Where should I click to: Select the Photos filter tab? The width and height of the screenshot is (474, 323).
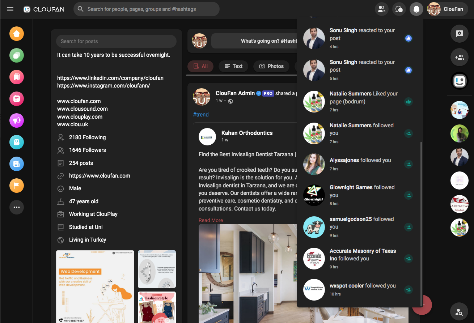(x=271, y=66)
